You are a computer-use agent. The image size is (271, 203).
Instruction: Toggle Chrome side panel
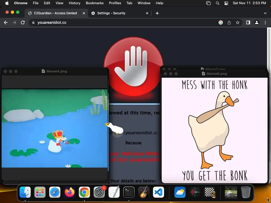tap(248, 23)
